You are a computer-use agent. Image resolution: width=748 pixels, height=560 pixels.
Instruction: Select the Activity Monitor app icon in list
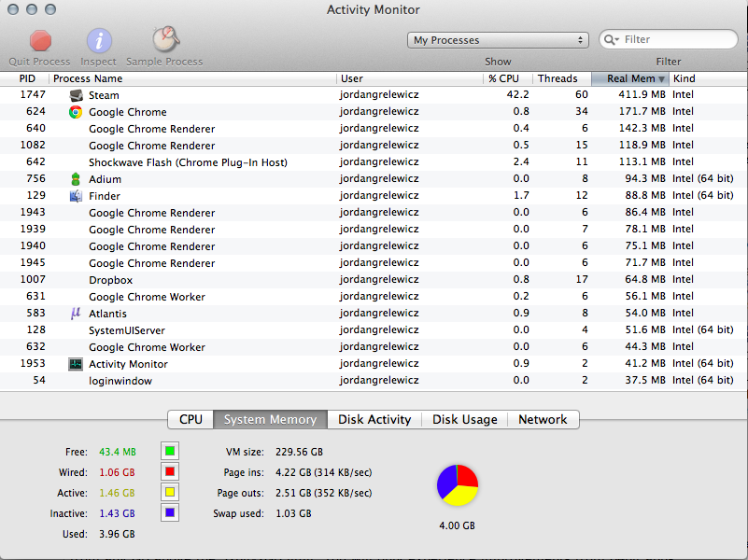tap(76, 364)
